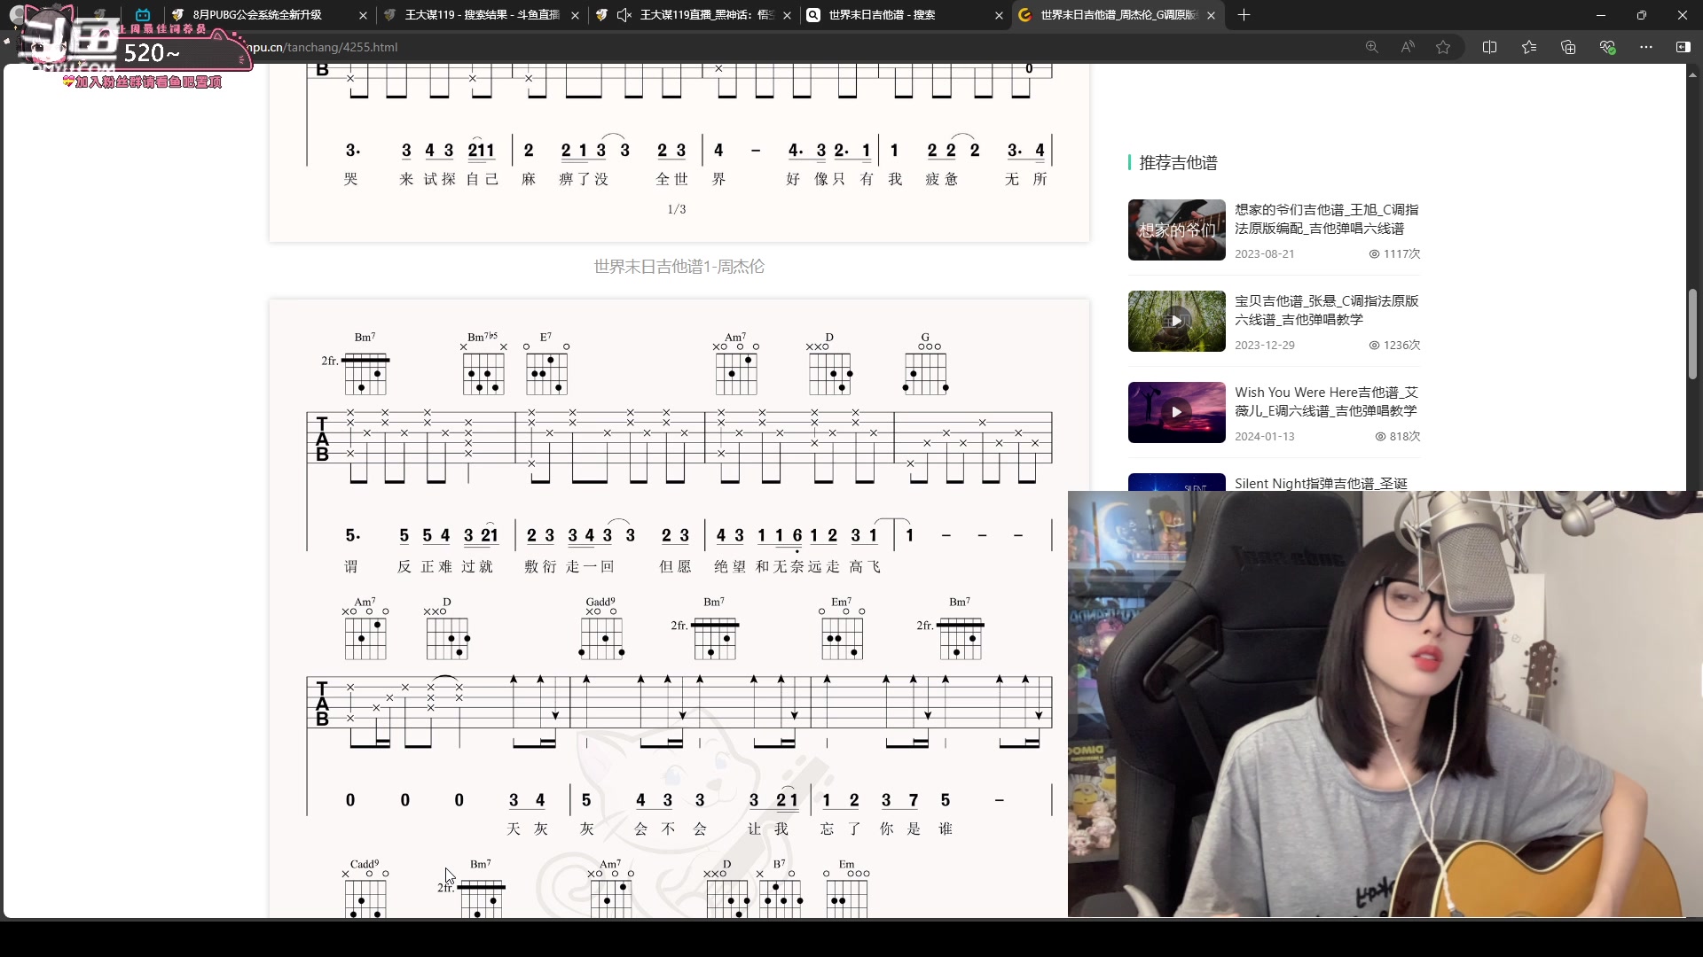Open the Wish You Were Here吉他谱_艾薇儿 link
The height and width of the screenshot is (957, 1703).
[1326, 401]
